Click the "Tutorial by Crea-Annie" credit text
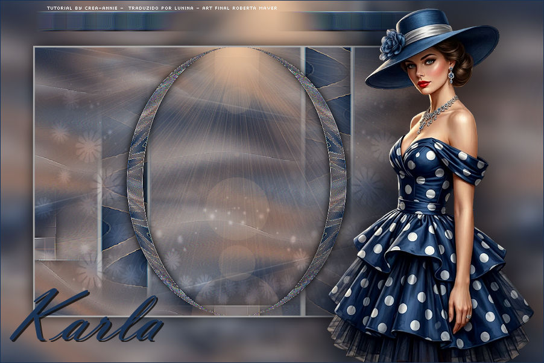Image resolution: width=544 pixels, height=363 pixels. coord(82,8)
